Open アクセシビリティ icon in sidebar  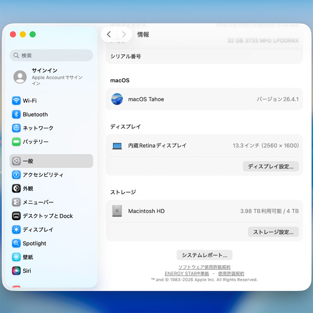(x=16, y=175)
